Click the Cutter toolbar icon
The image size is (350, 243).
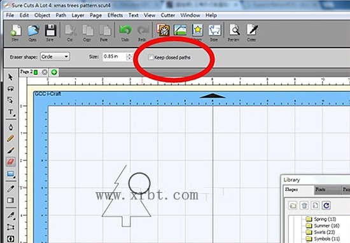click(251, 33)
